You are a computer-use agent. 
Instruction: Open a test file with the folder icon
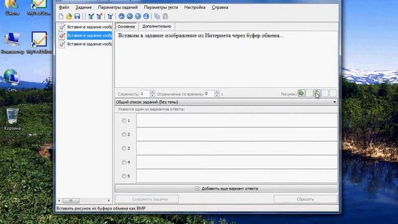69,17
